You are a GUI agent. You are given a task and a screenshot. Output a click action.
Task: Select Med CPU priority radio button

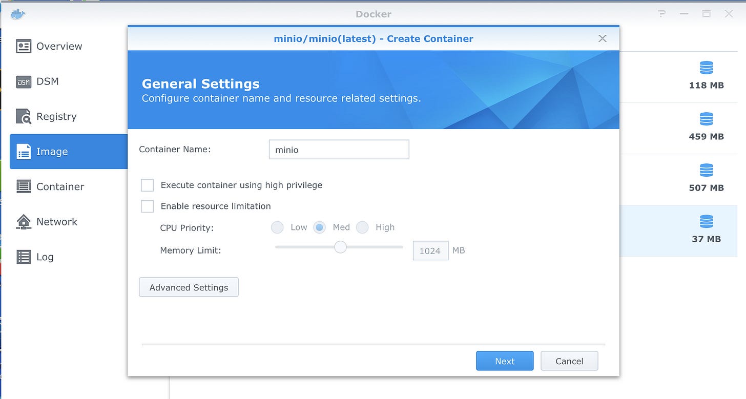[x=320, y=227]
